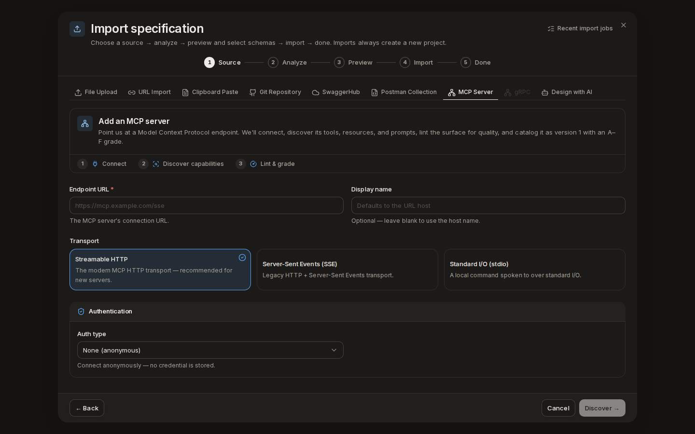Open Recent import jobs link
Screen dimensions: 695x434
click(580, 28)
